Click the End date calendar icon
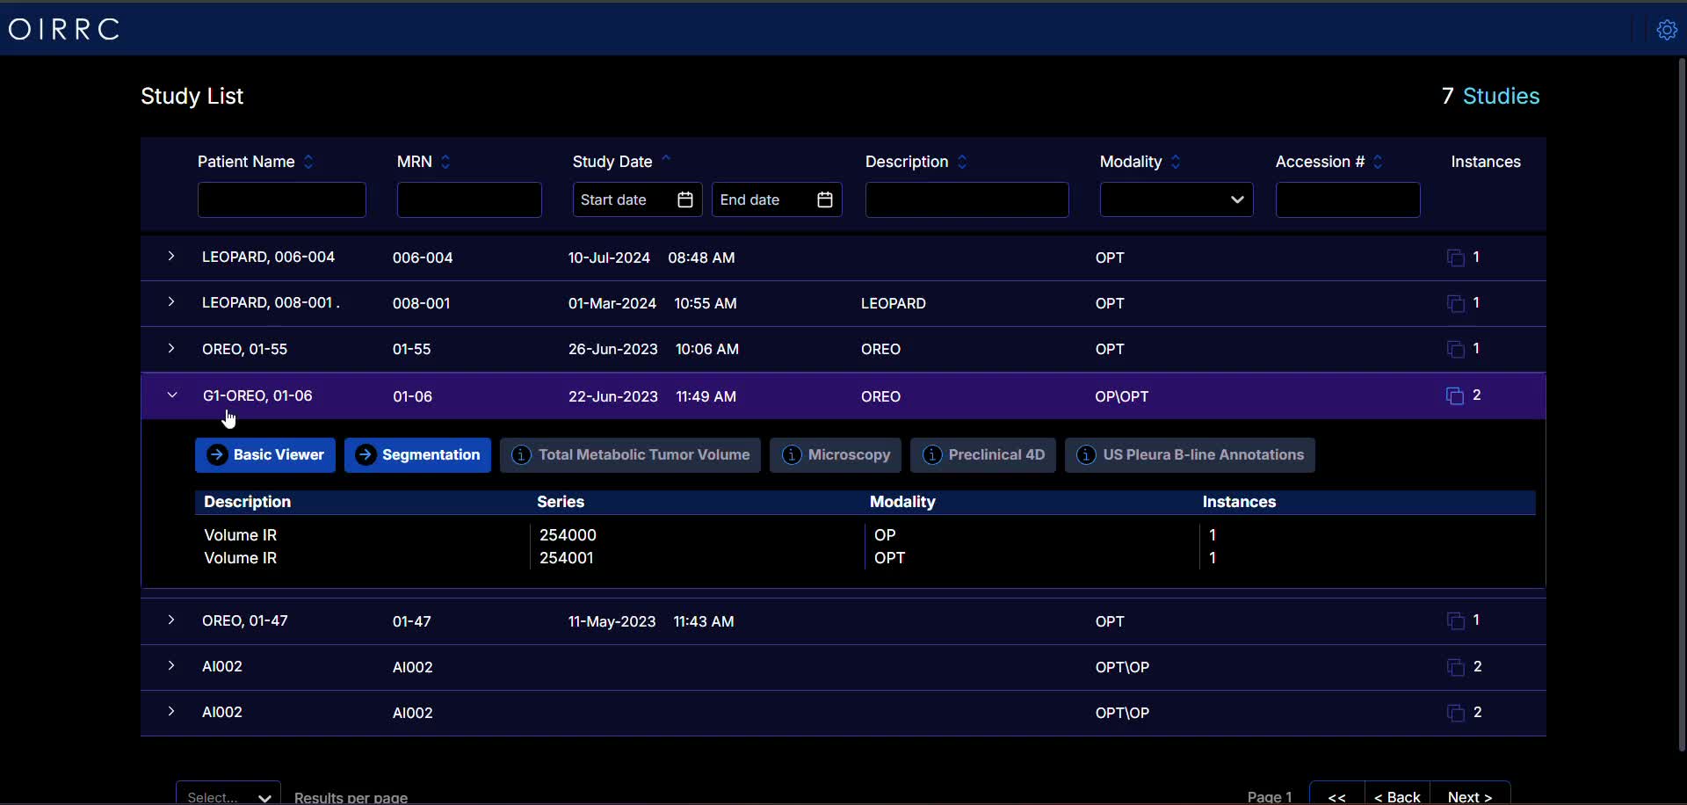Screen dimensions: 1687x805 824,200
